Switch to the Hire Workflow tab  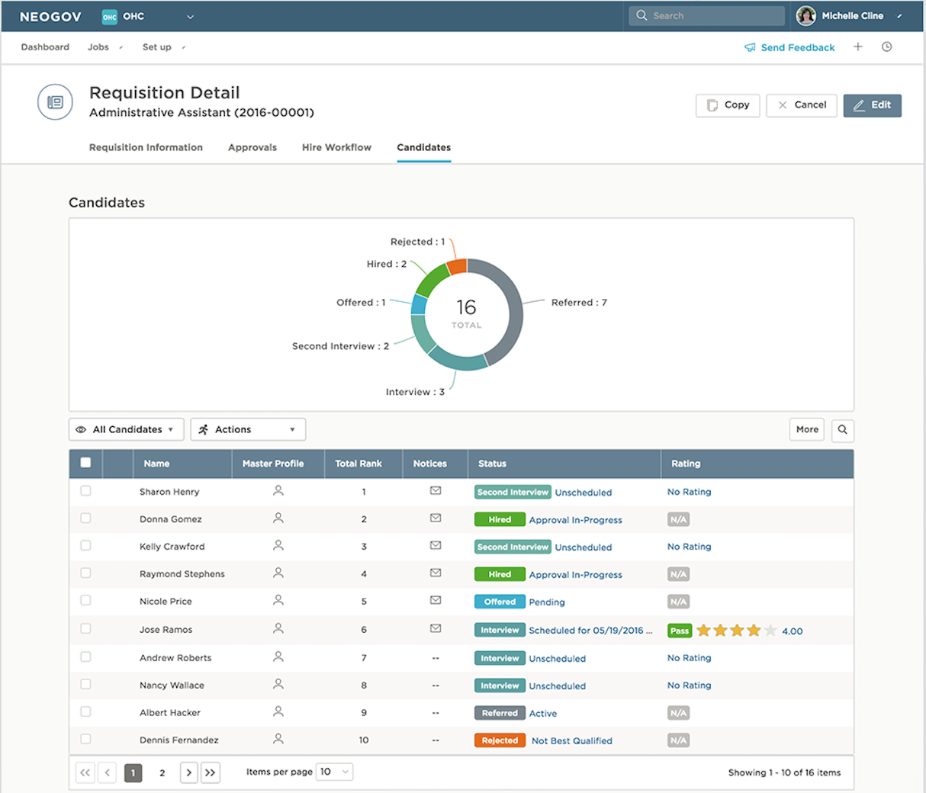coord(336,148)
